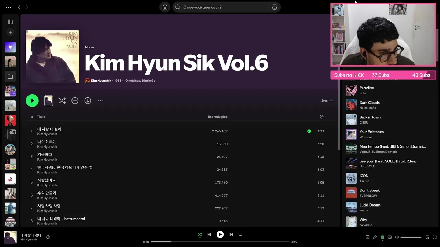Add album to library
The height and width of the screenshot is (247, 440).
[x=75, y=101]
